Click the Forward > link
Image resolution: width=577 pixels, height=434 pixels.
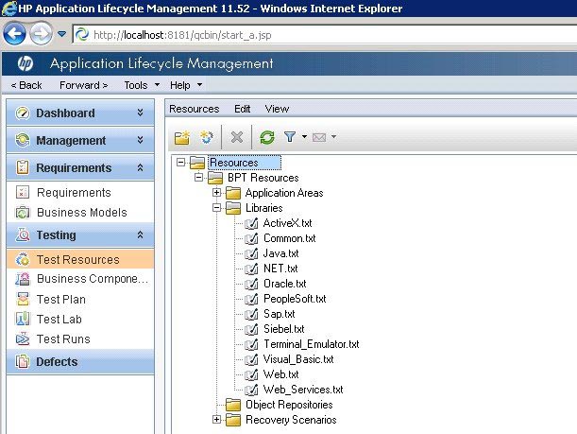(x=83, y=85)
